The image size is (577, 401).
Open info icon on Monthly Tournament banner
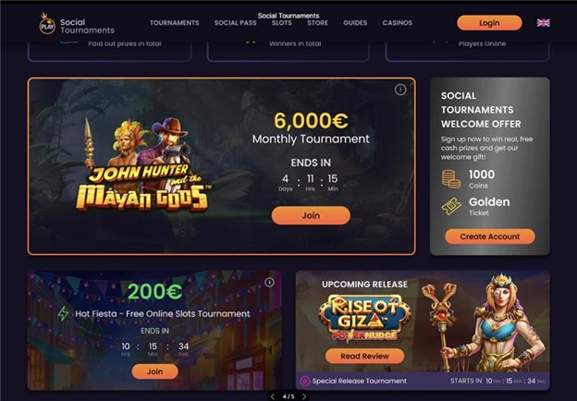(x=400, y=90)
